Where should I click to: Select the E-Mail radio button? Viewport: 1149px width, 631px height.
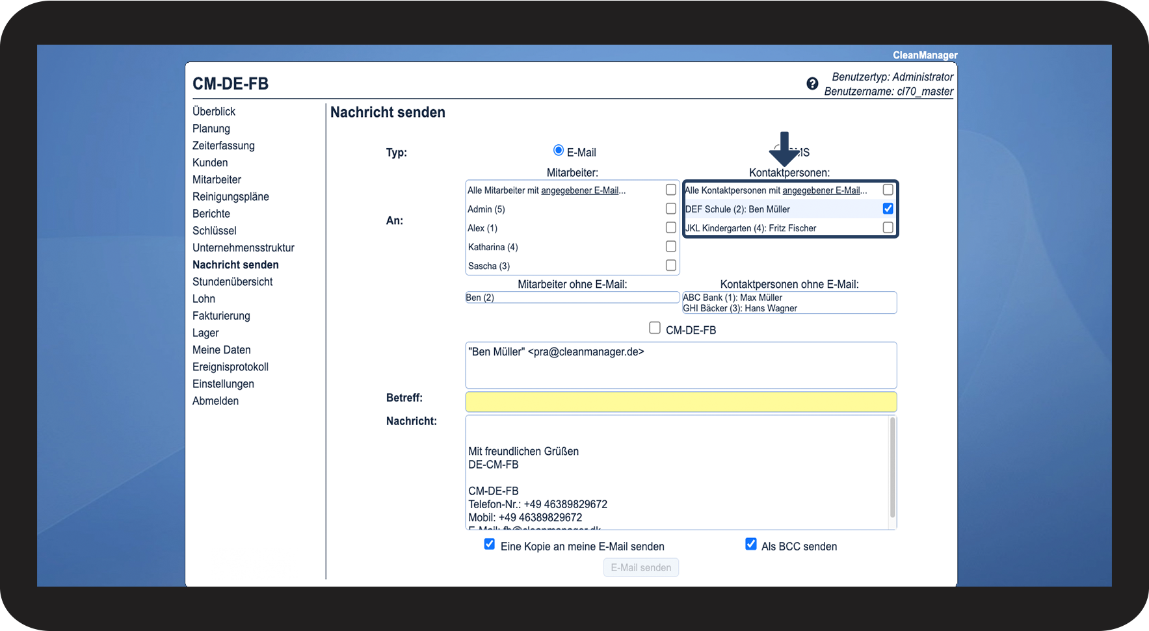558,151
